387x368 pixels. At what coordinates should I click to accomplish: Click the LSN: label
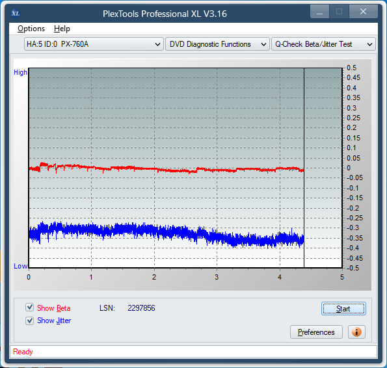pos(107,308)
